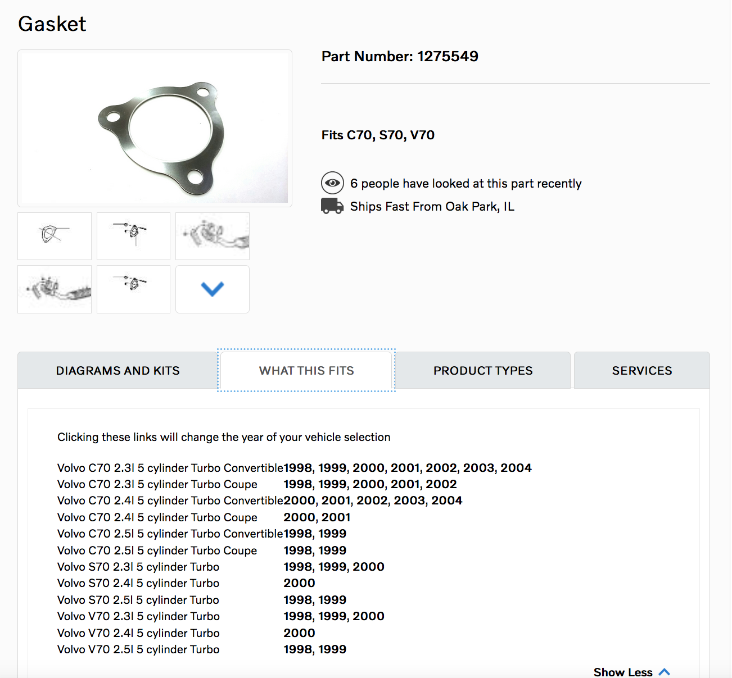The width and height of the screenshot is (732, 678).
Task: Select year 2001 for C70 2.4l Coupe
Action: [336, 517]
